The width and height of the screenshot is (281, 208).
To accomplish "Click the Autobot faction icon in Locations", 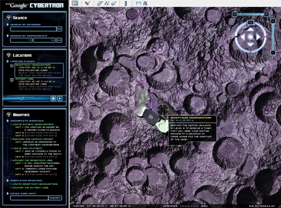I will coord(12,80).
